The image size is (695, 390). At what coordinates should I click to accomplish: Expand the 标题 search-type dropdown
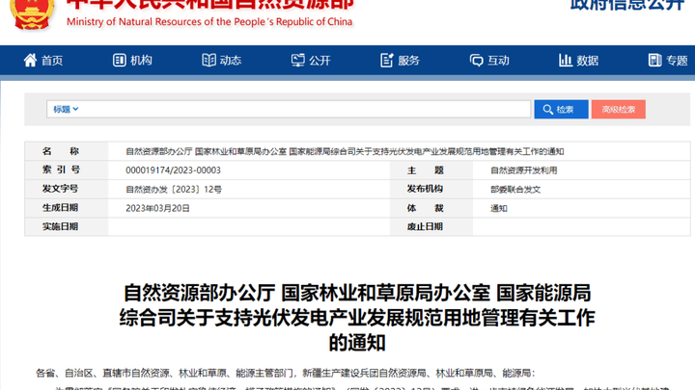click(66, 109)
